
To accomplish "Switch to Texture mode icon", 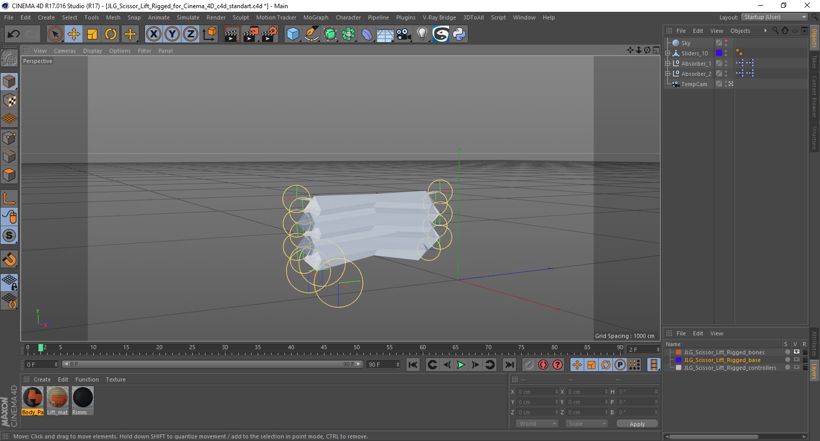I will coord(9,101).
